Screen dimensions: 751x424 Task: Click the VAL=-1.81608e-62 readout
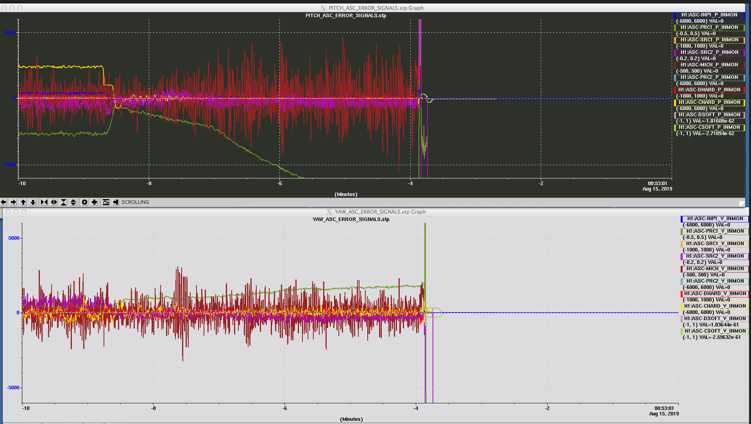pos(713,121)
